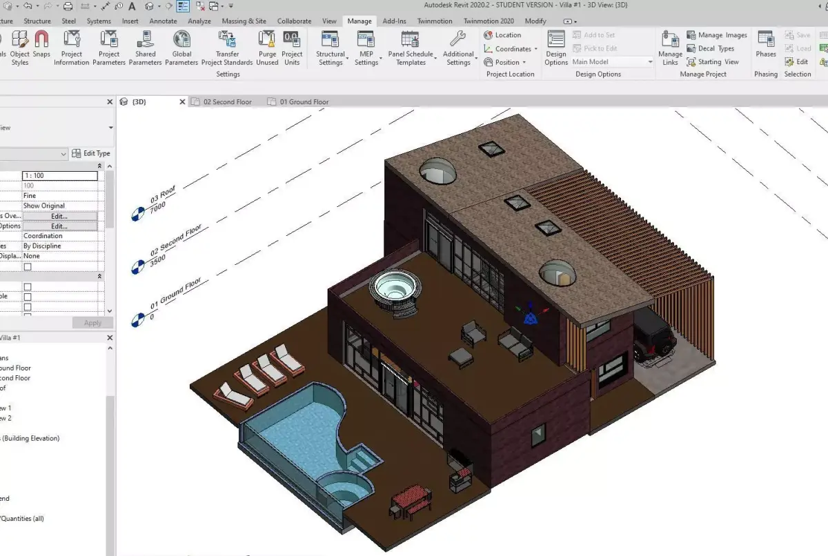
Task: Click the Location tool
Action: 503,35
